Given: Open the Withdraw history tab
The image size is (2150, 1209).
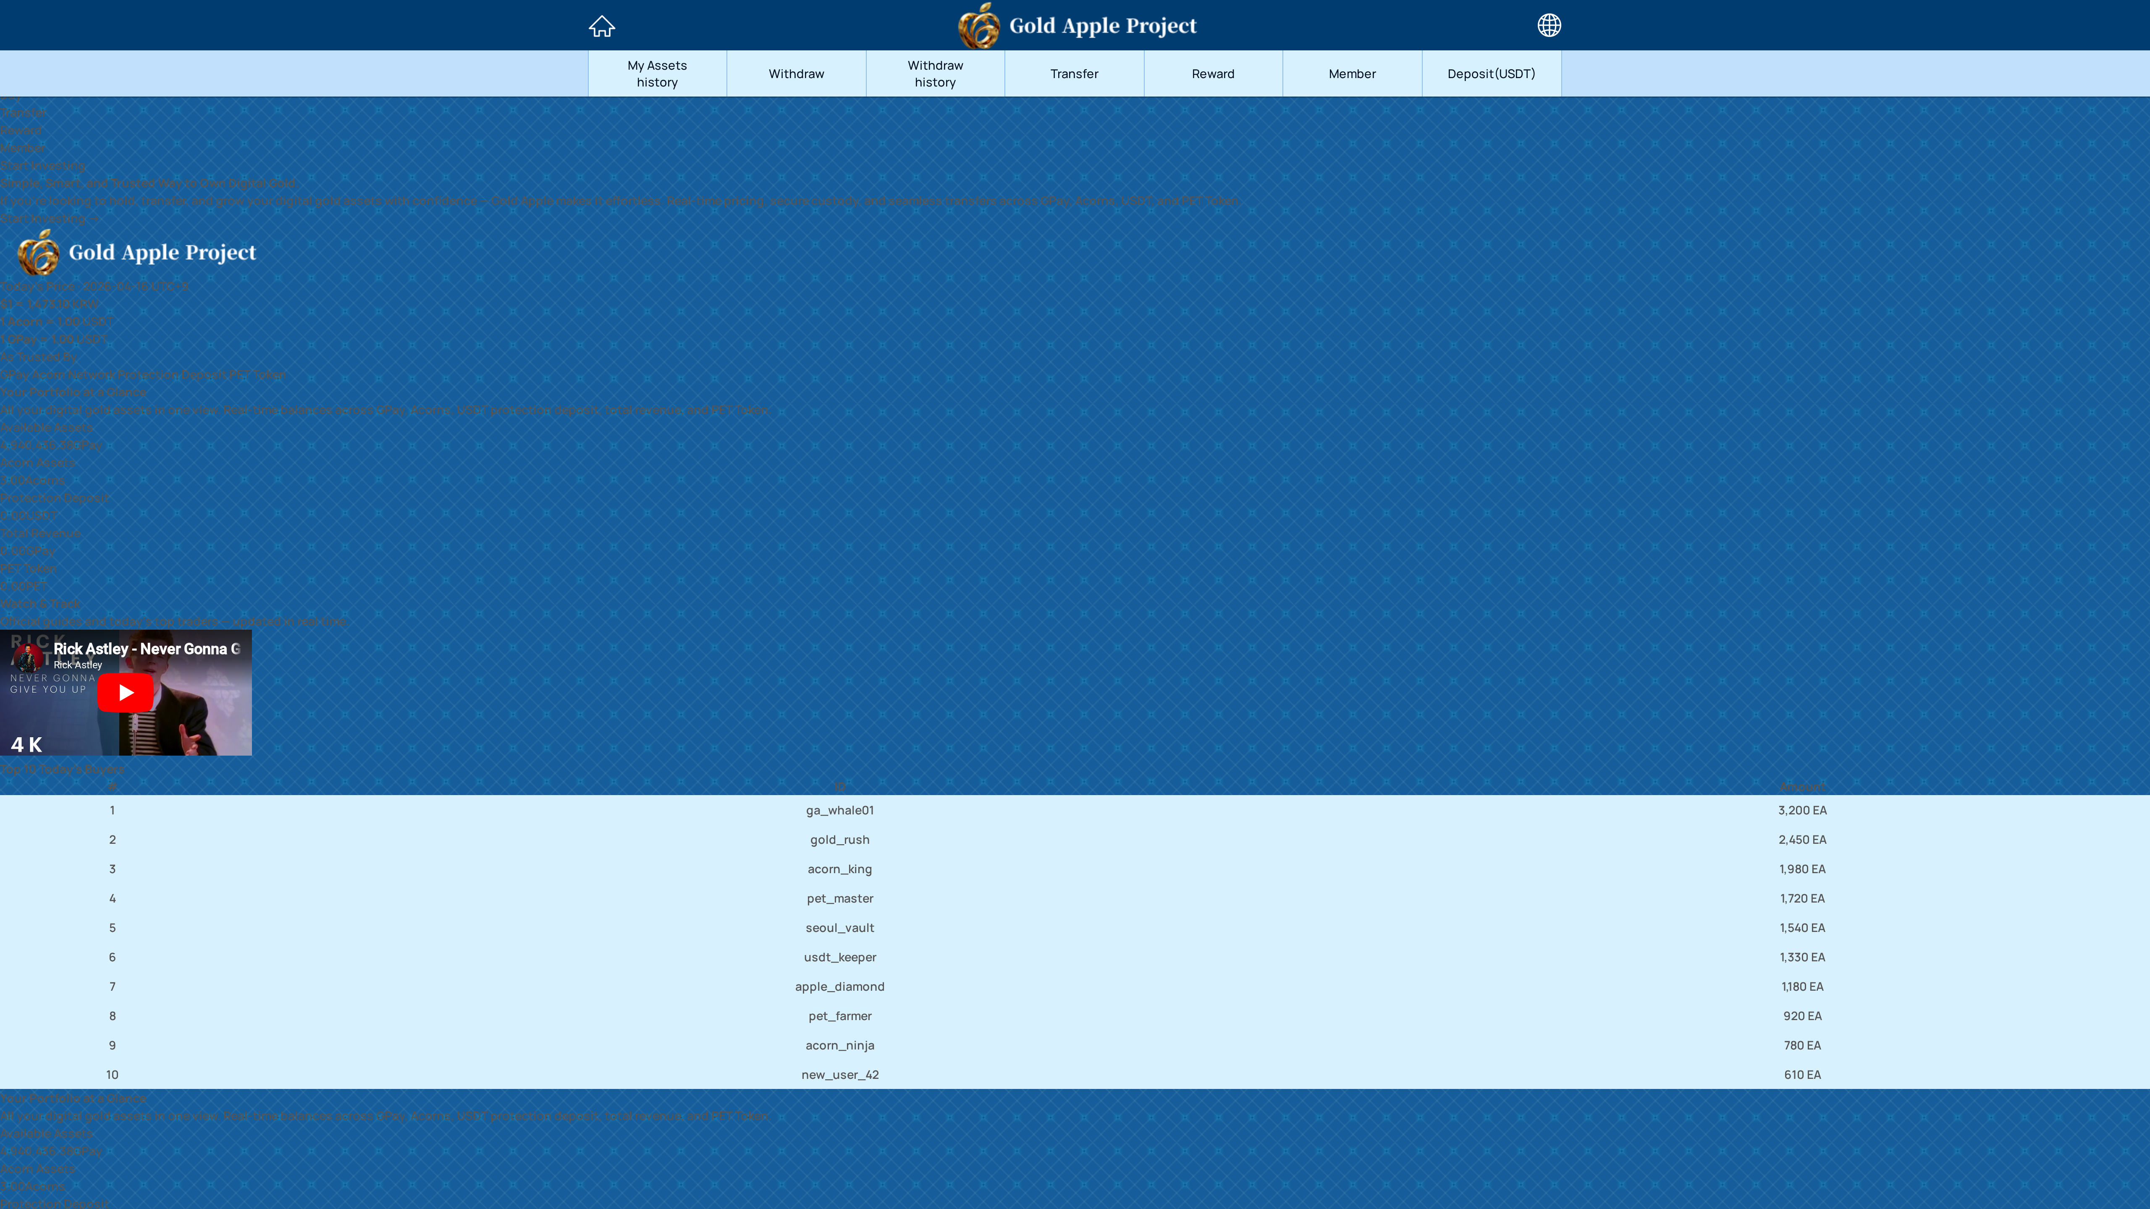Looking at the screenshot, I should (x=935, y=73).
